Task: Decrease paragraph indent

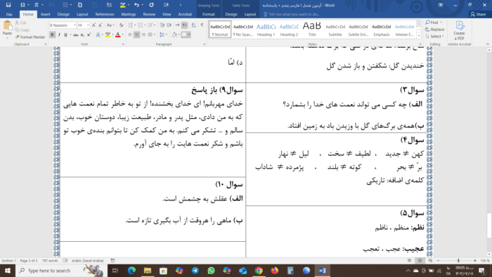Action: click(x=162, y=25)
